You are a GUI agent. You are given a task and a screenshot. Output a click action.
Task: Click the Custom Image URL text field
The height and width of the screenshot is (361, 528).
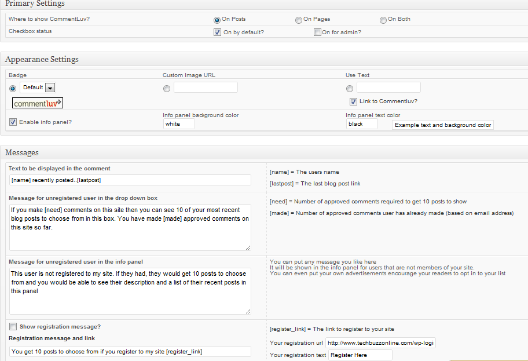click(206, 87)
